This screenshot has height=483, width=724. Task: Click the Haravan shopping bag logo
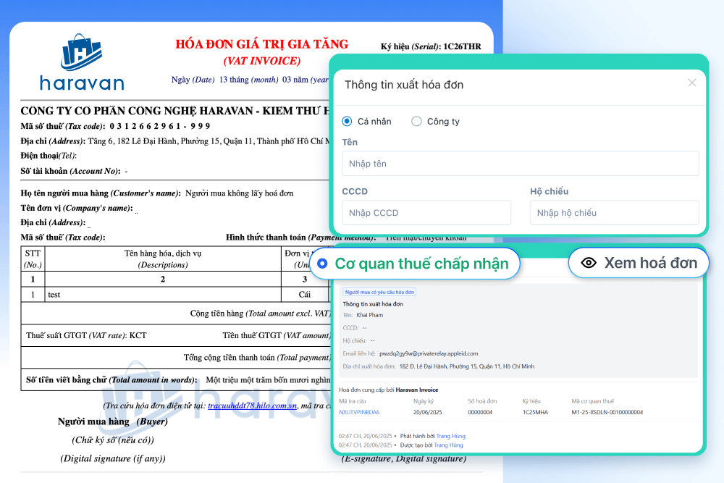click(x=81, y=52)
